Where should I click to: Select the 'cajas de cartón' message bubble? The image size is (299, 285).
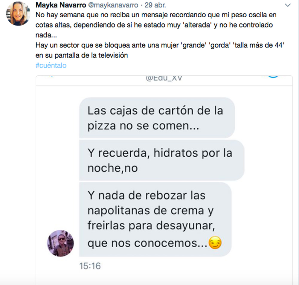(157, 118)
